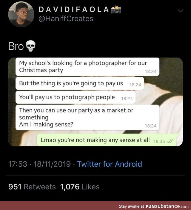Open the tweet options chevron menu
This screenshot has width=191, height=210.
click(x=181, y=11)
